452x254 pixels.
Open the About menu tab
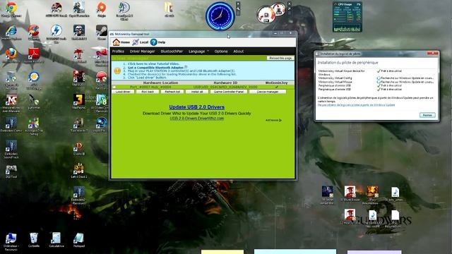click(239, 52)
